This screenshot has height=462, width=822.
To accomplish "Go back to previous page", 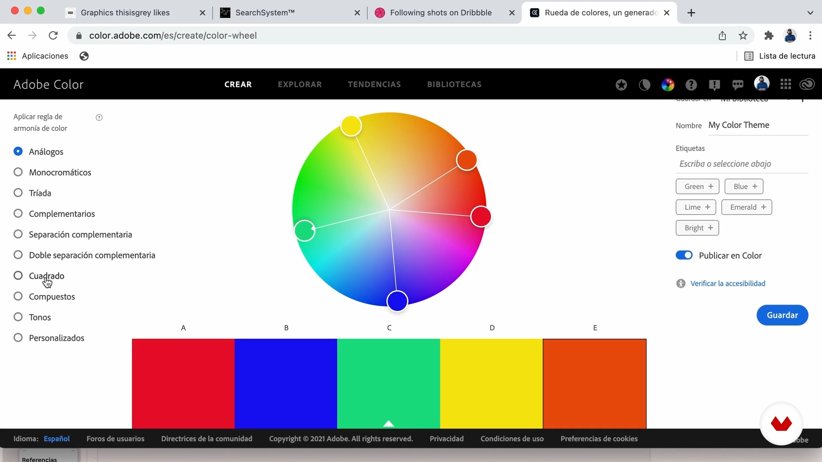I will coord(12,36).
